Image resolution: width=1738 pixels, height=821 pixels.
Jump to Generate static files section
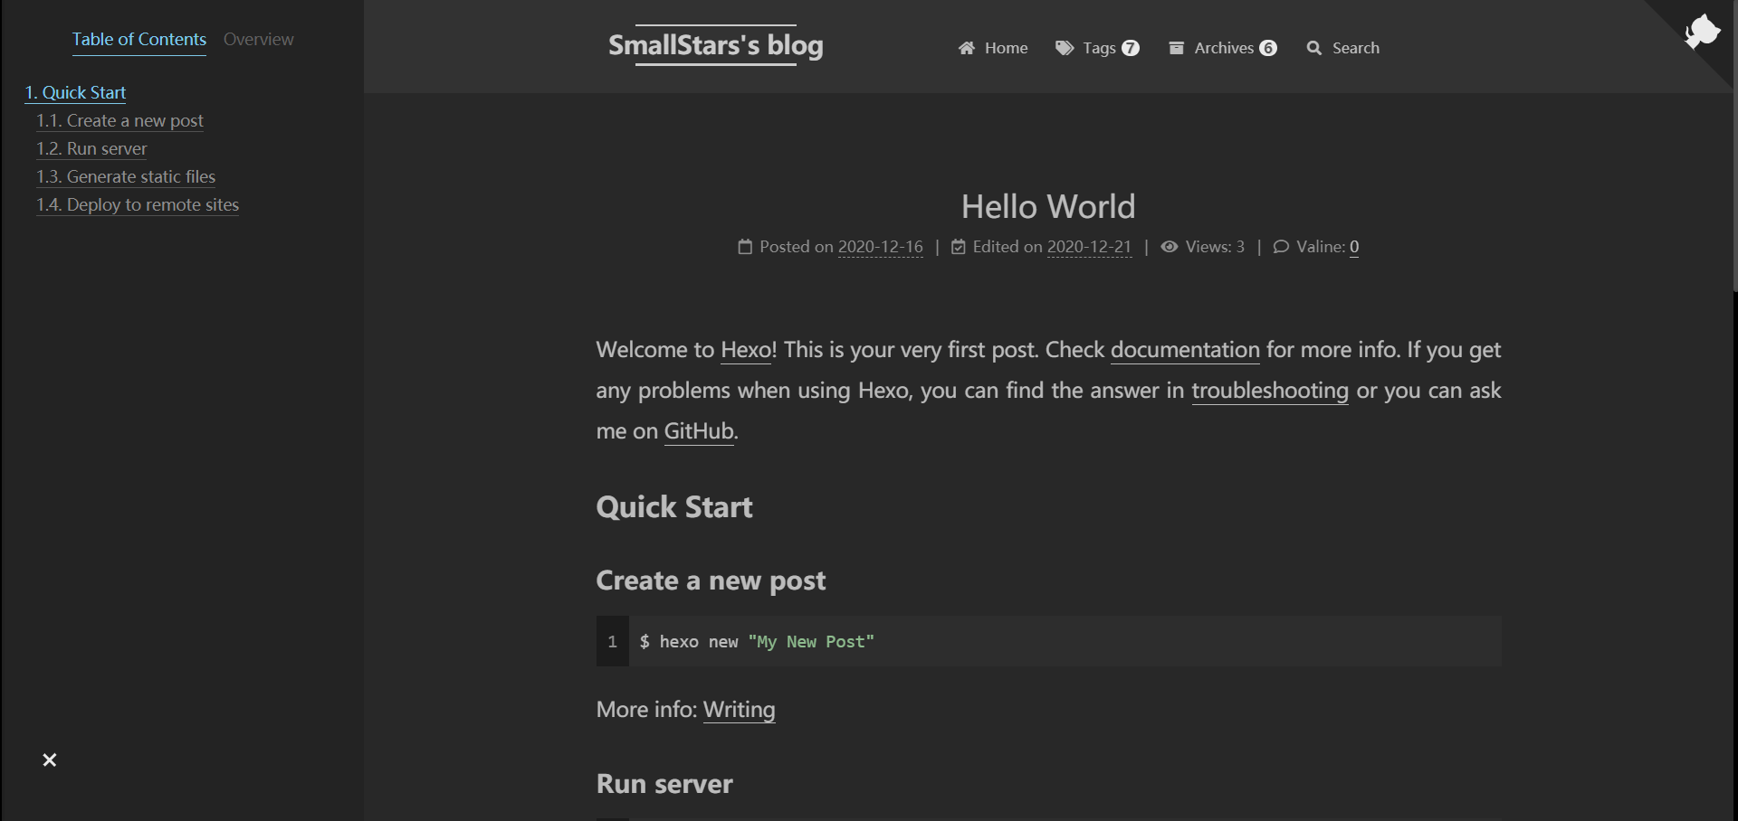126,176
